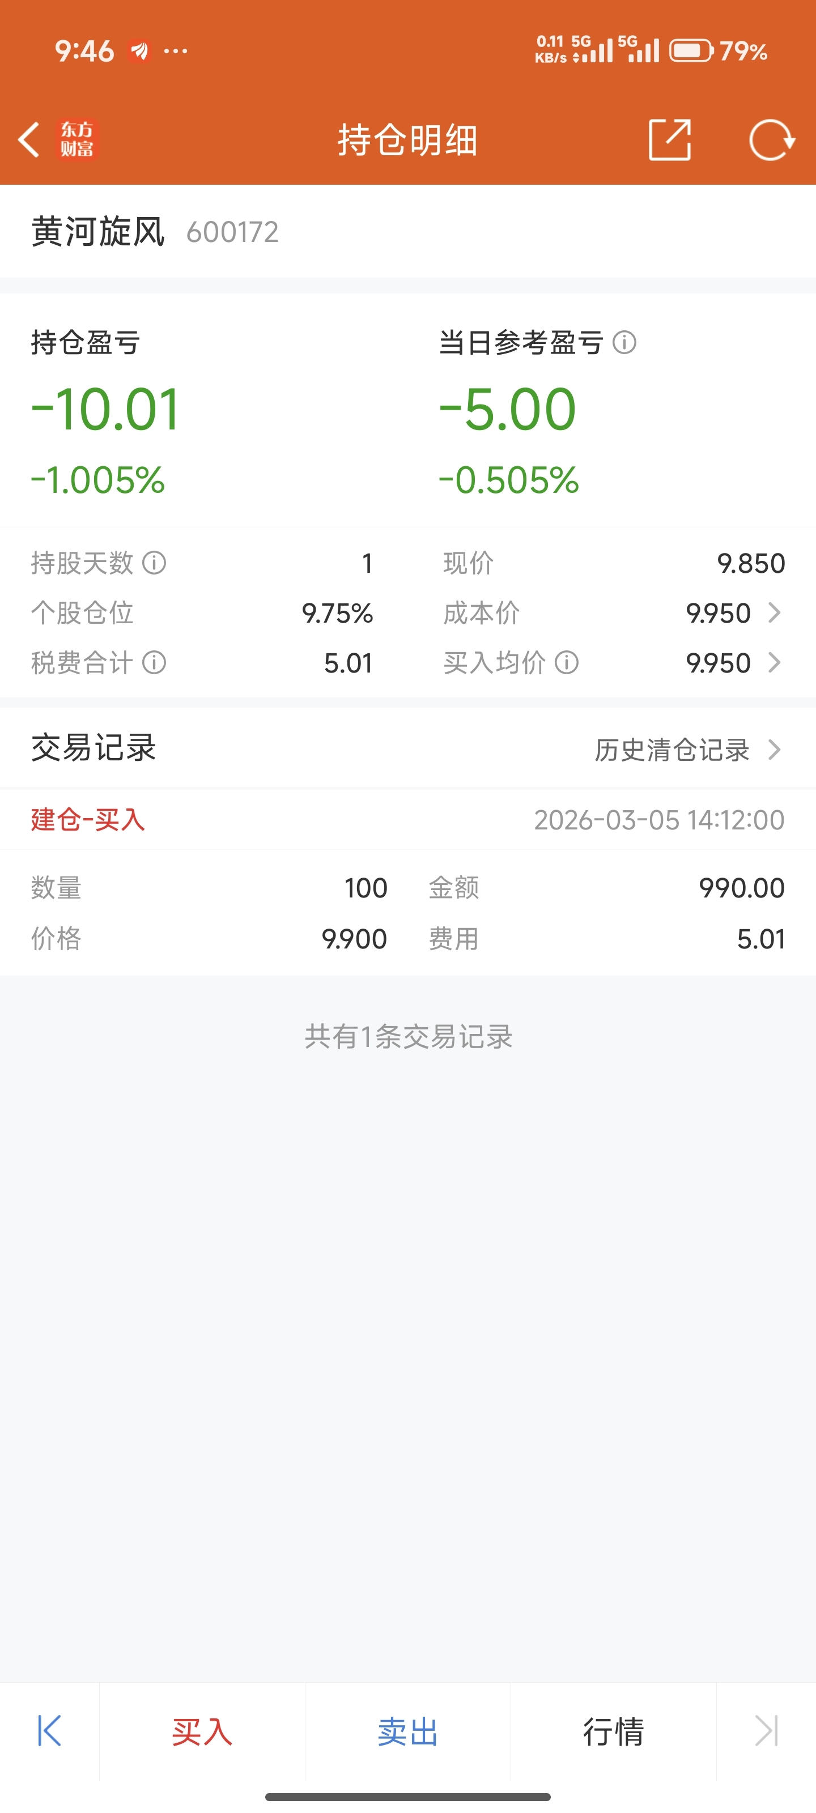Viewport: 816px width, 1813px height.
Task: Open the 东方财富 logo icon
Action: pyautogui.click(x=78, y=139)
